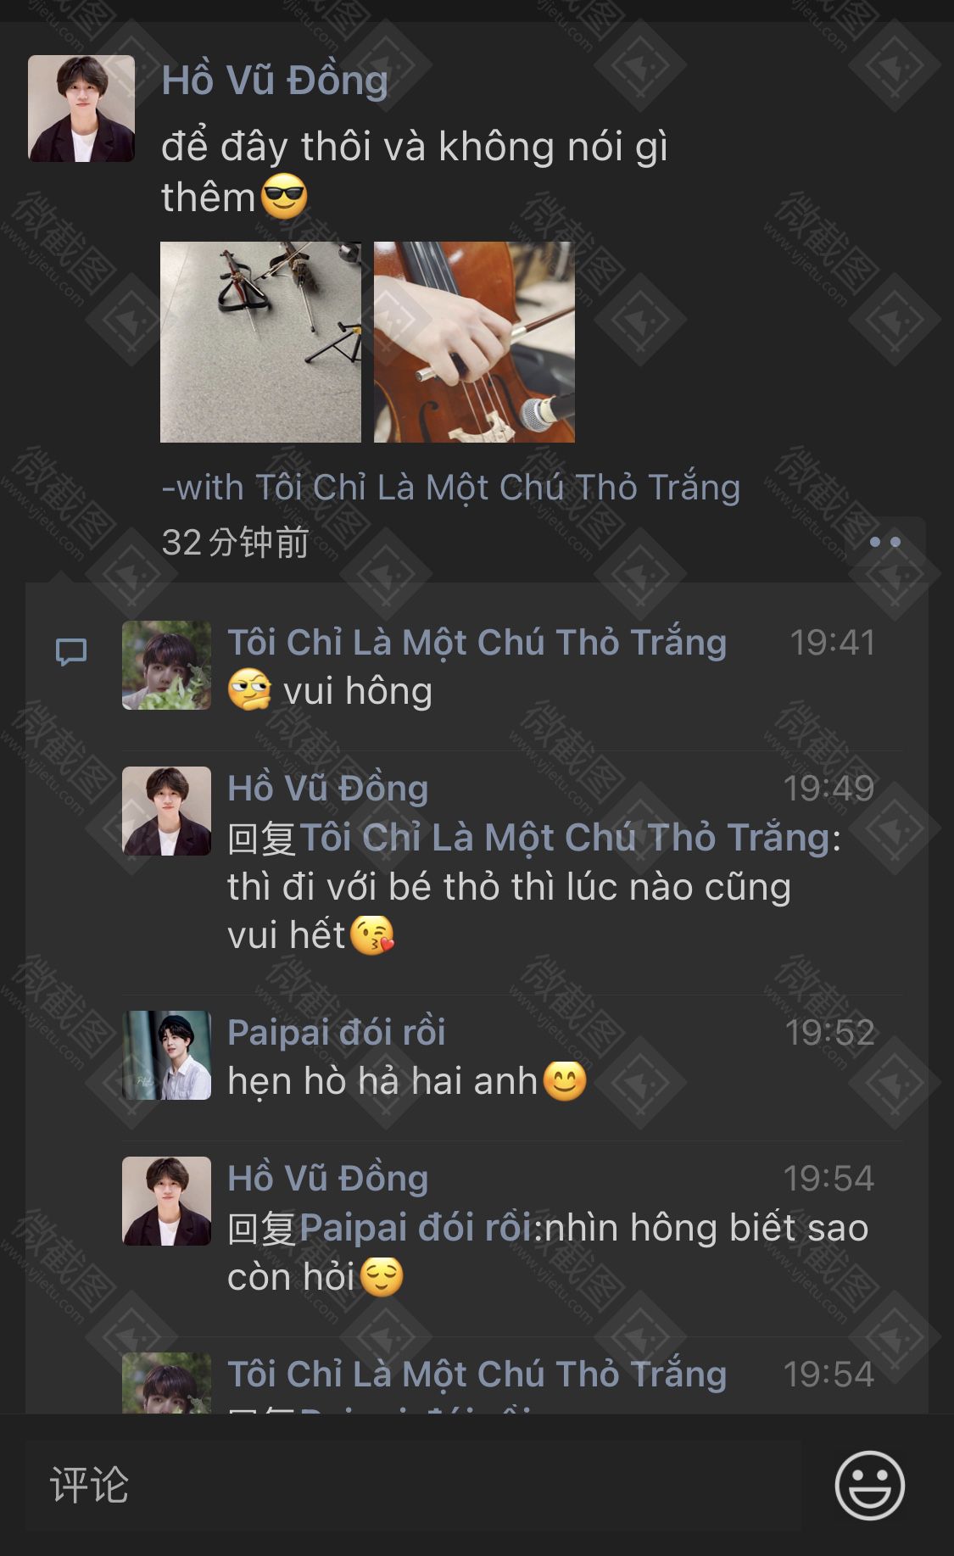Tap Hồ Vũ Đồng's avatar at 19:54 comment

pos(166,1201)
